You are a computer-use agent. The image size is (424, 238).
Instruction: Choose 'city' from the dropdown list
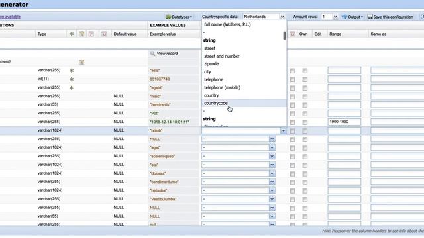[207, 72]
